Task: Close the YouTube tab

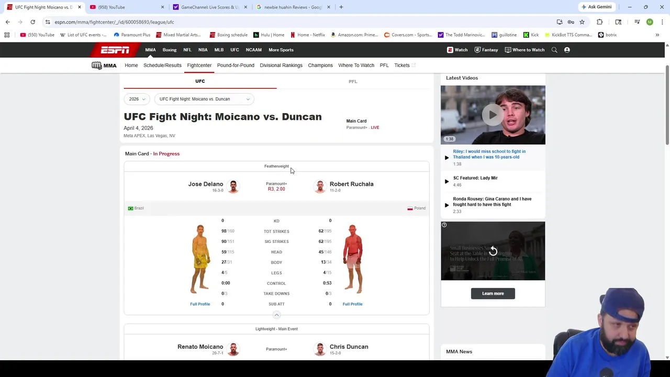Action: pos(162,7)
